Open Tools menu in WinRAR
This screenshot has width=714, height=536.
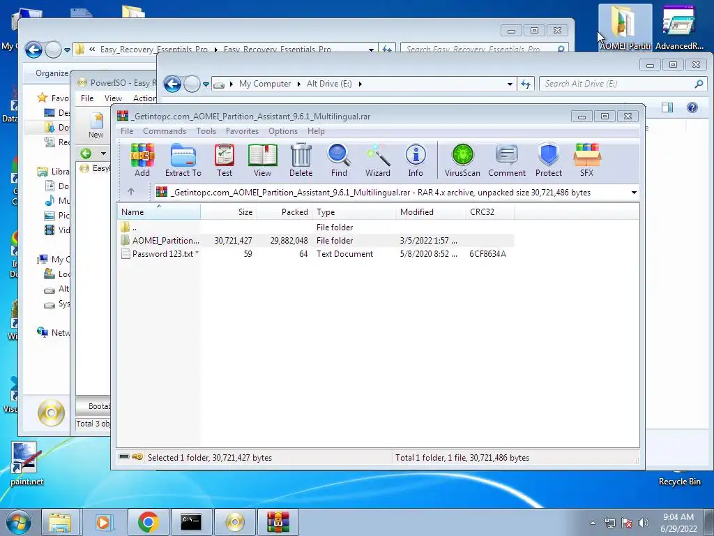pos(206,131)
